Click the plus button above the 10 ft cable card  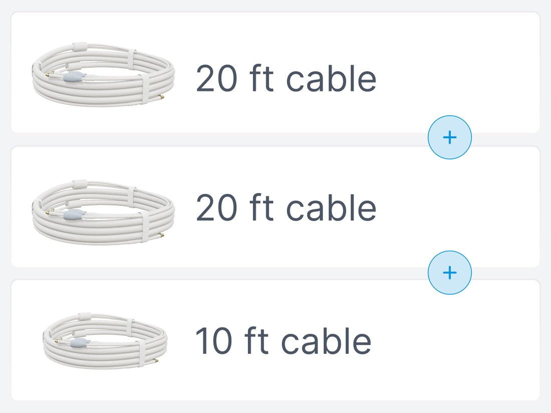(449, 272)
